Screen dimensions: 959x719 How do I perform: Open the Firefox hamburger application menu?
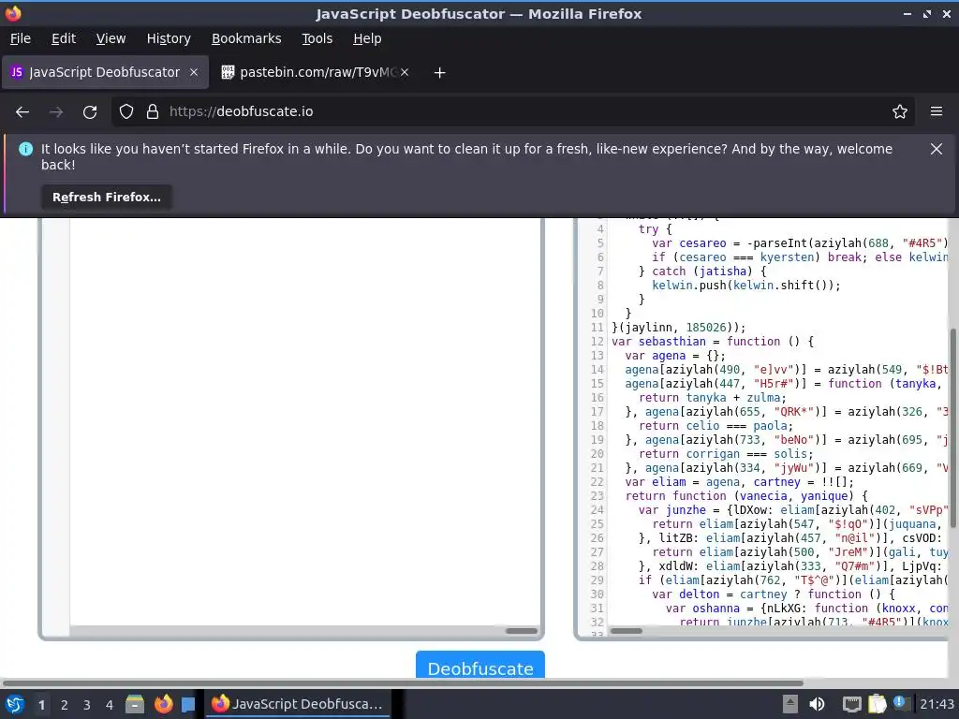937,111
